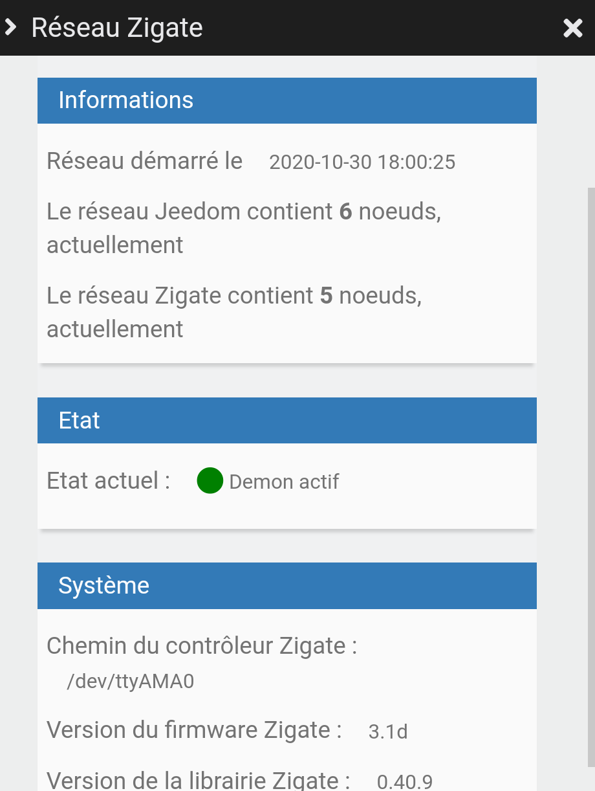
Task: Click the "Réseau démarré le" label
Action: (144, 161)
